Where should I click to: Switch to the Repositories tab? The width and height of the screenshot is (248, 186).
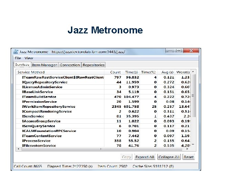(93, 65)
